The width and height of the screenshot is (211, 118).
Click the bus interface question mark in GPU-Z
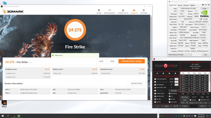208,24
